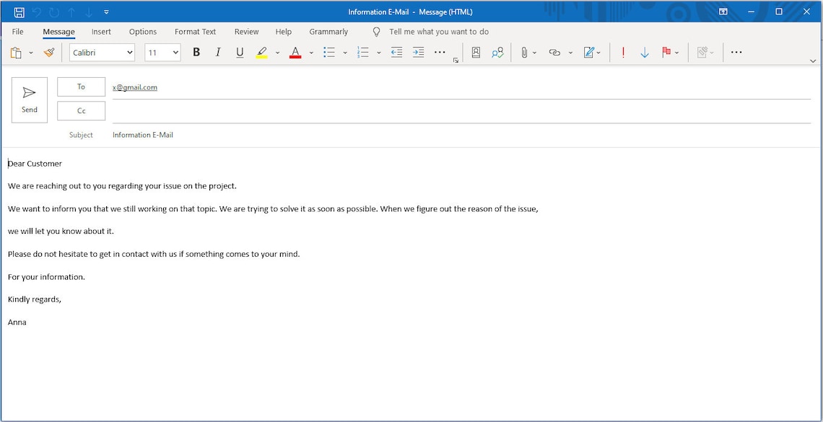The width and height of the screenshot is (823, 422).
Task: Toggle High Importance exclamation mark
Action: pos(623,53)
